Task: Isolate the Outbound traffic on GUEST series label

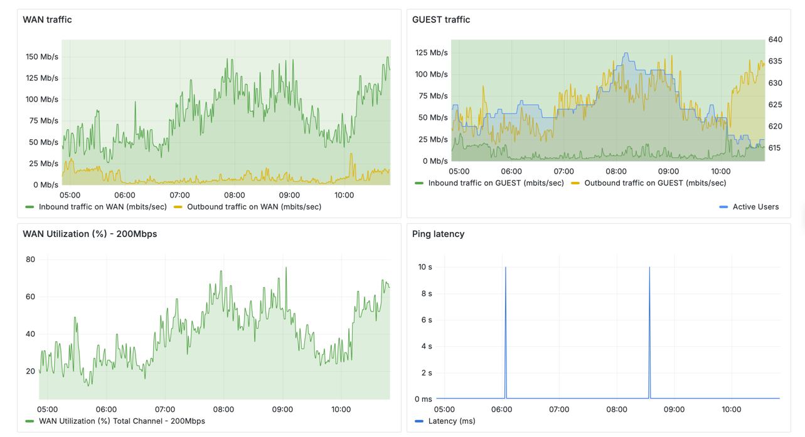Action: (655, 183)
